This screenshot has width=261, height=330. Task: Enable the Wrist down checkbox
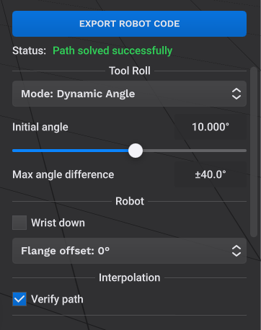19,223
